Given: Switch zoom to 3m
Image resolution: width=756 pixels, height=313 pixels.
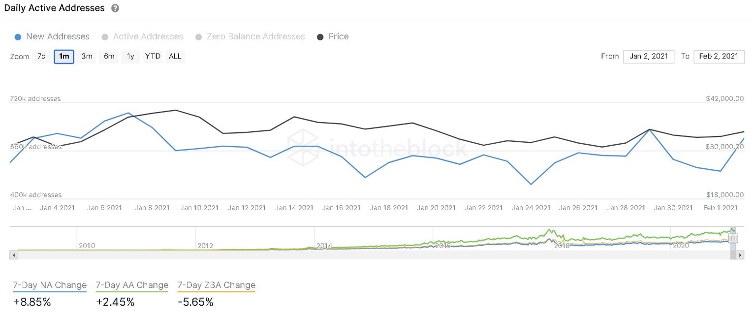Looking at the screenshot, I should point(87,57).
